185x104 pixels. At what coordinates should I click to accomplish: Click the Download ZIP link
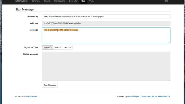[x=164, y=96]
